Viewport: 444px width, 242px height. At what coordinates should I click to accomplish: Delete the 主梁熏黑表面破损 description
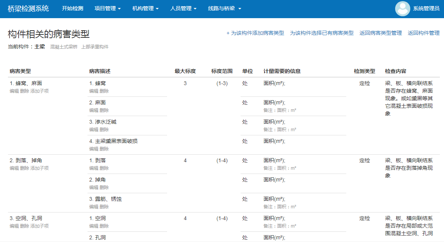tap(104, 149)
